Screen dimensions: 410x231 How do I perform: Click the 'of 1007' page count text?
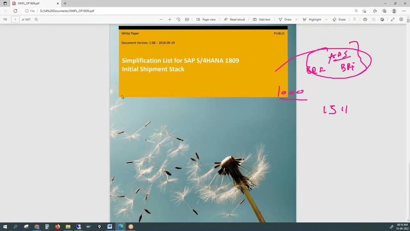pos(26,20)
